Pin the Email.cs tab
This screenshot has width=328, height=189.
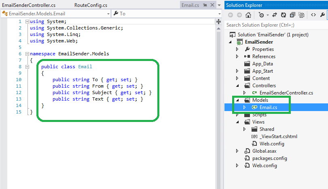[x=205, y=5]
